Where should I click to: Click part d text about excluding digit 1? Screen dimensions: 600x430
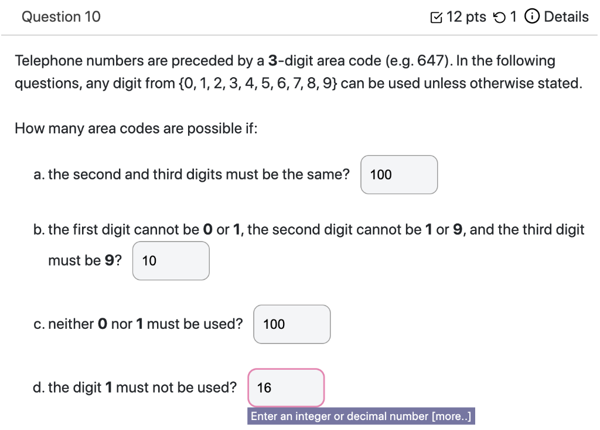click(135, 387)
